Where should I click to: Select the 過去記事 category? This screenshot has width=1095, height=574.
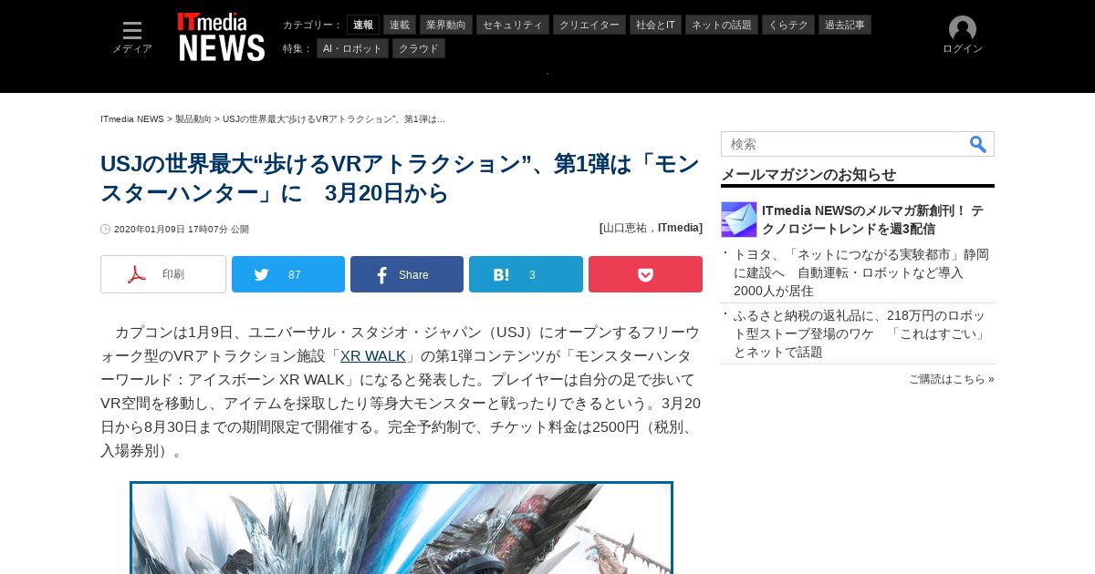[x=845, y=25]
